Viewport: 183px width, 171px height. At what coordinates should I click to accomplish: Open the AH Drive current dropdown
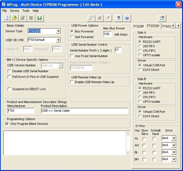click(x=174, y=145)
